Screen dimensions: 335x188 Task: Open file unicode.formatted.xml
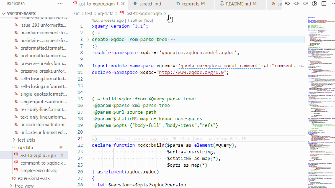tap(43, 124)
